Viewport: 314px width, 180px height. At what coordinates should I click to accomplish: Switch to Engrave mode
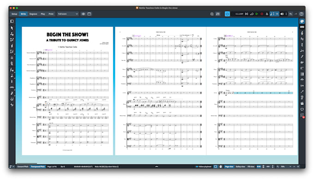[x=33, y=14]
